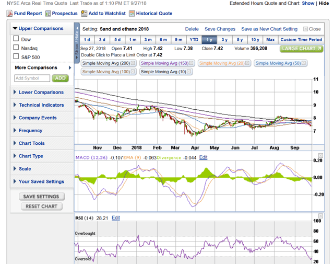Screen dimensions: 334x264
Task: Open the More Comparisons arrow
Action: click(70, 67)
